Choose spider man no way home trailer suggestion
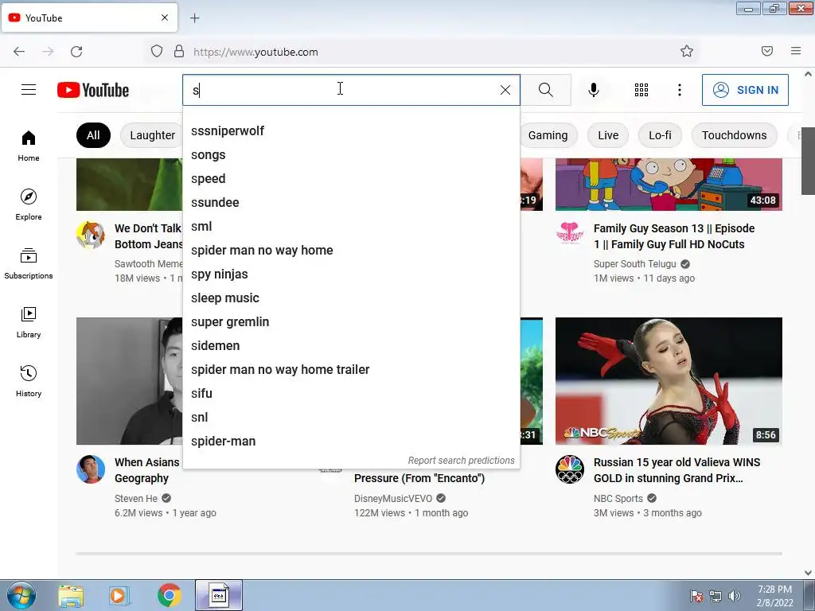815x611 pixels. [351, 370]
